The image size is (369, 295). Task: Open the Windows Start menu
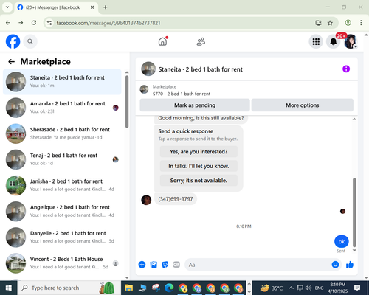point(9,288)
